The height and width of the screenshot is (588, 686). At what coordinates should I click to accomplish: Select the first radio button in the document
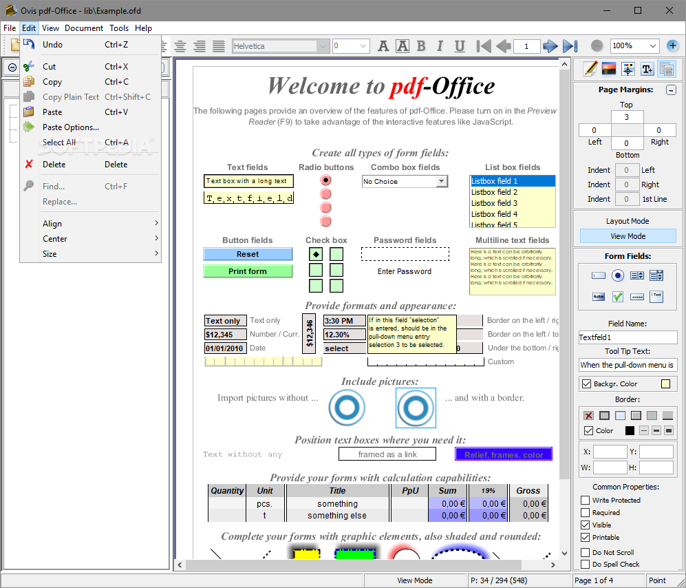325,180
